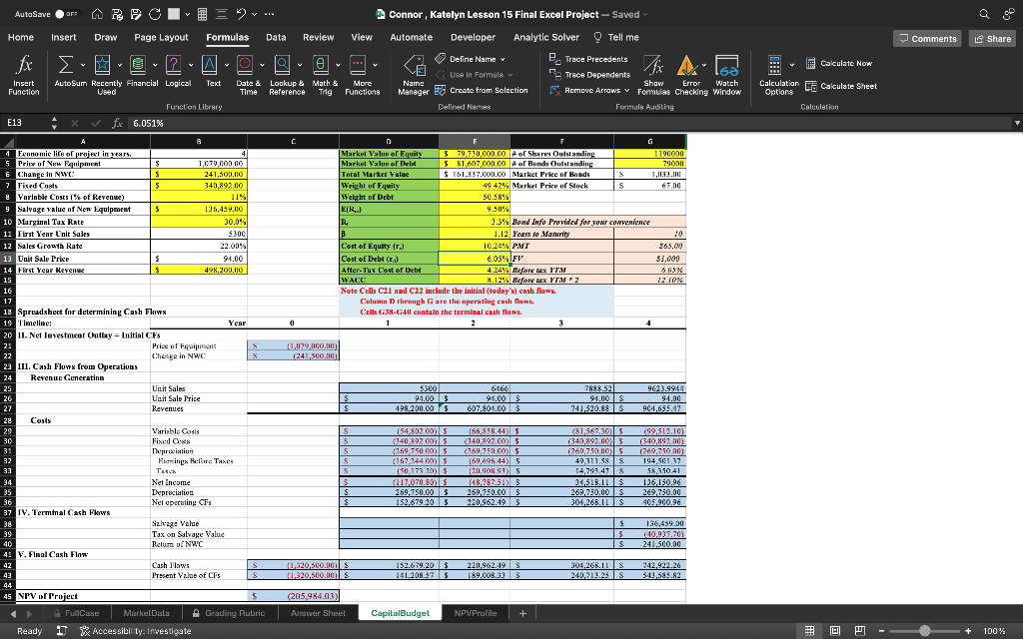Open the Comments pane button
The width and height of the screenshot is (1023, 639).
point(928,38)
